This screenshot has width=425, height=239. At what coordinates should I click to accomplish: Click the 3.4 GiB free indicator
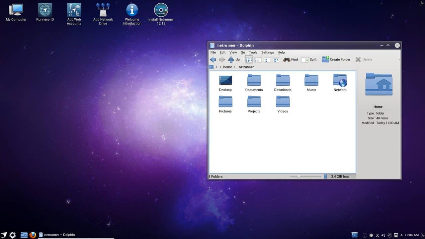[x=340, y=176]
